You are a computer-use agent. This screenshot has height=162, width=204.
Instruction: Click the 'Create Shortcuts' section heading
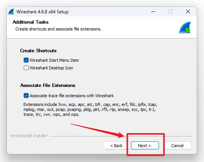click(x=38, y=51)
